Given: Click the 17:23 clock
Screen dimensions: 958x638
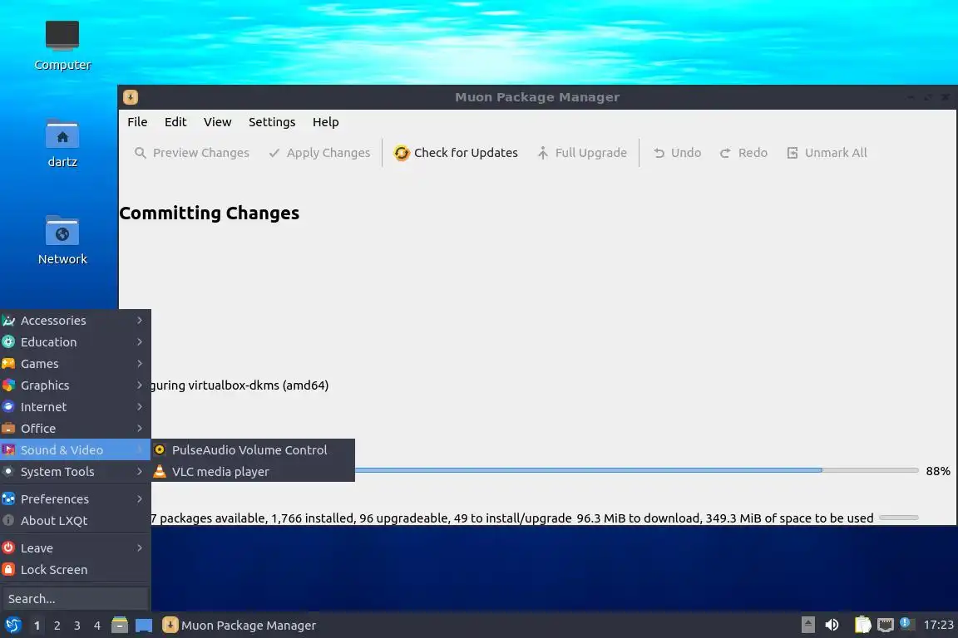Looking at the screenshot, I should click(x=938, y=625).
